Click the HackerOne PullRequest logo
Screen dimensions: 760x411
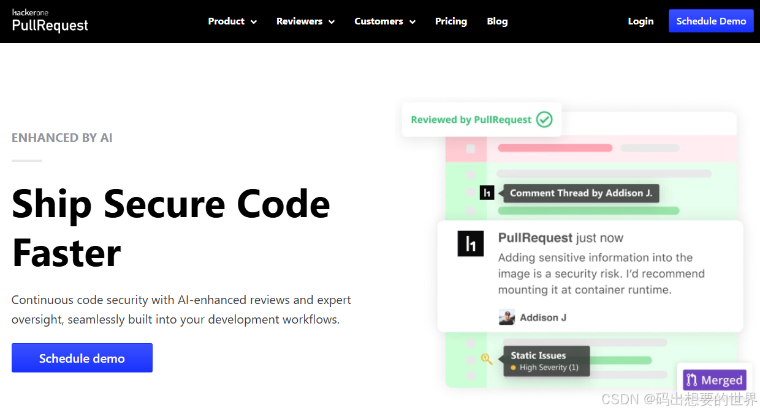pos(50,21)
